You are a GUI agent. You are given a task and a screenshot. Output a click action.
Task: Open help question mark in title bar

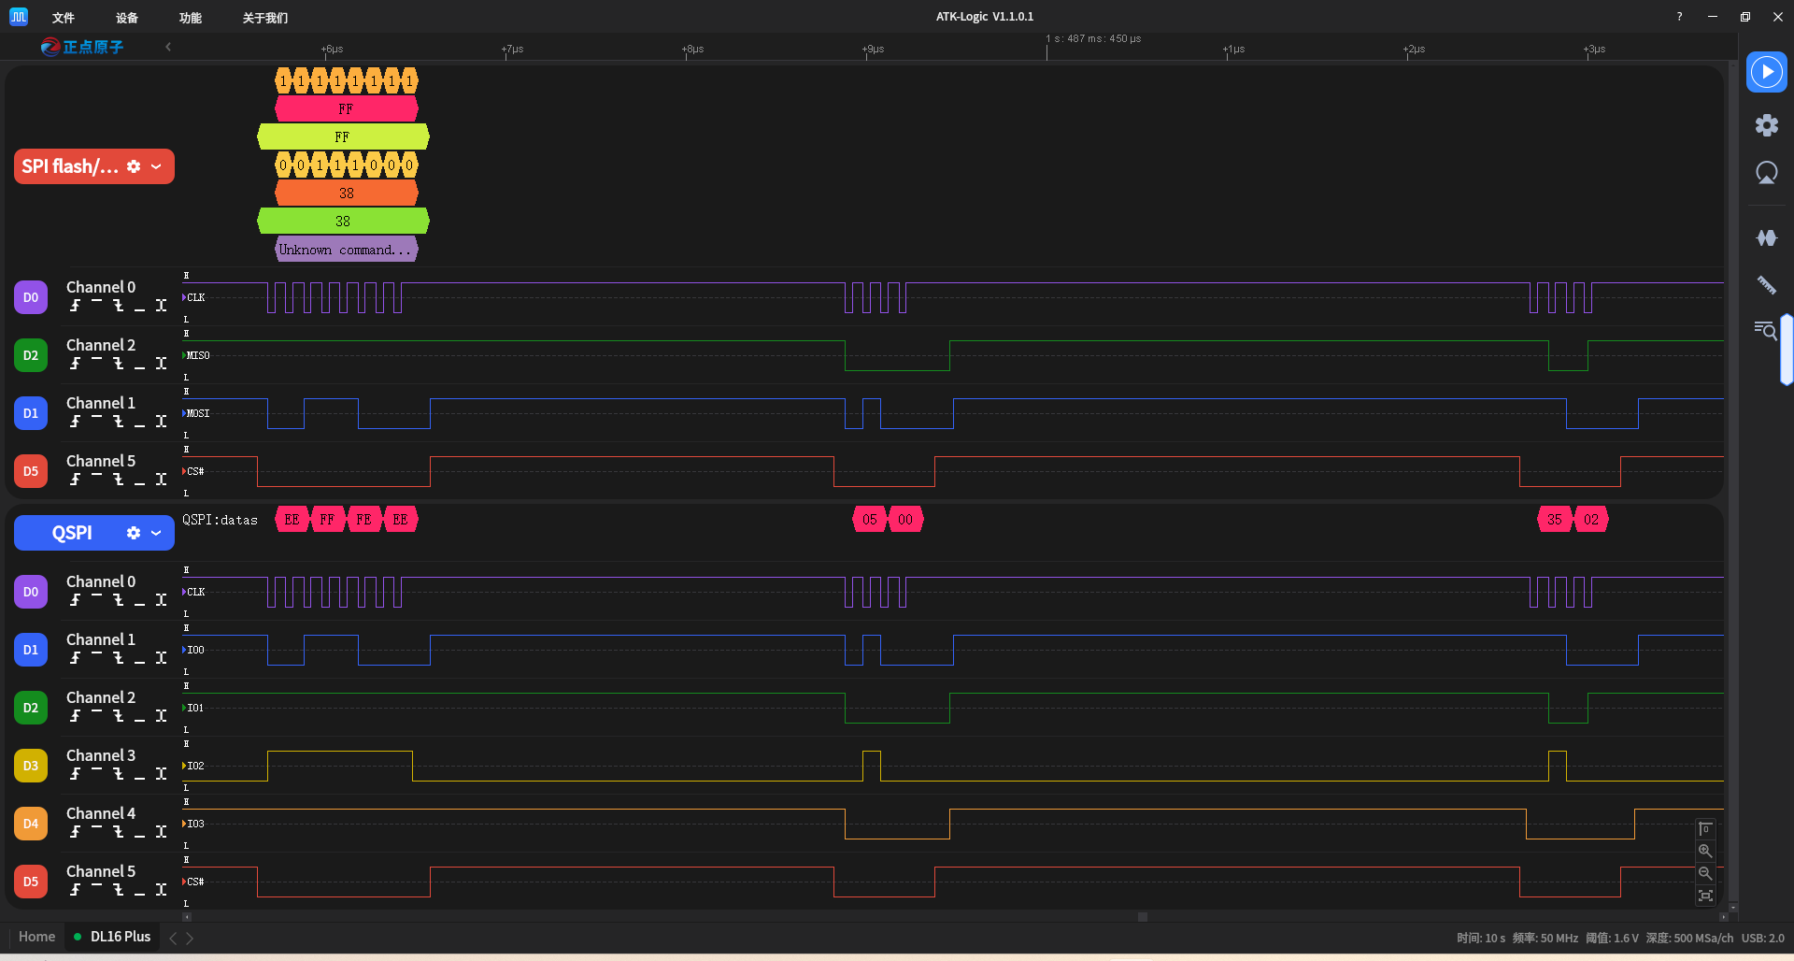pos(1679,17)
